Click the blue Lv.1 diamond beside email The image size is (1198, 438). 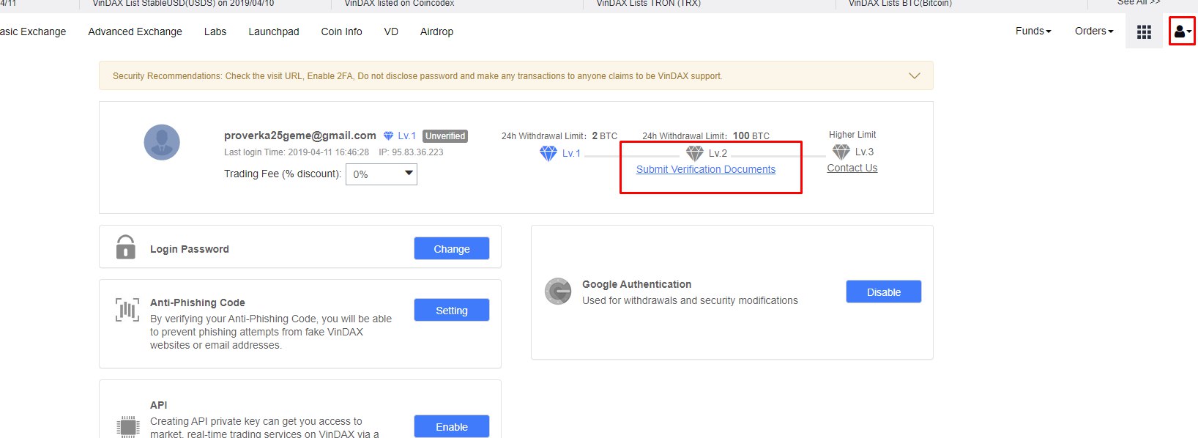tap(389, 136)
